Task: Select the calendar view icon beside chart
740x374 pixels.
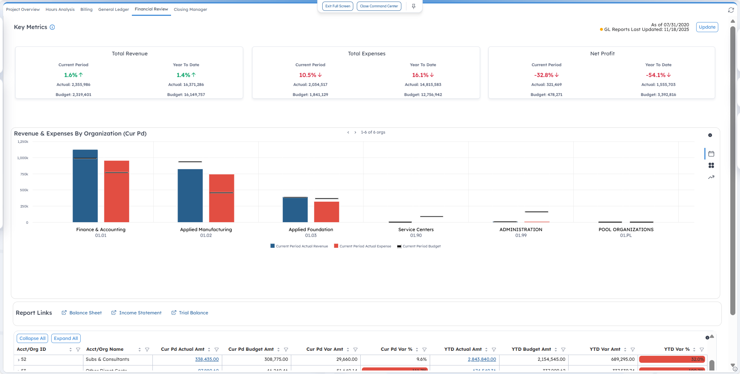Action: [711, 154]
